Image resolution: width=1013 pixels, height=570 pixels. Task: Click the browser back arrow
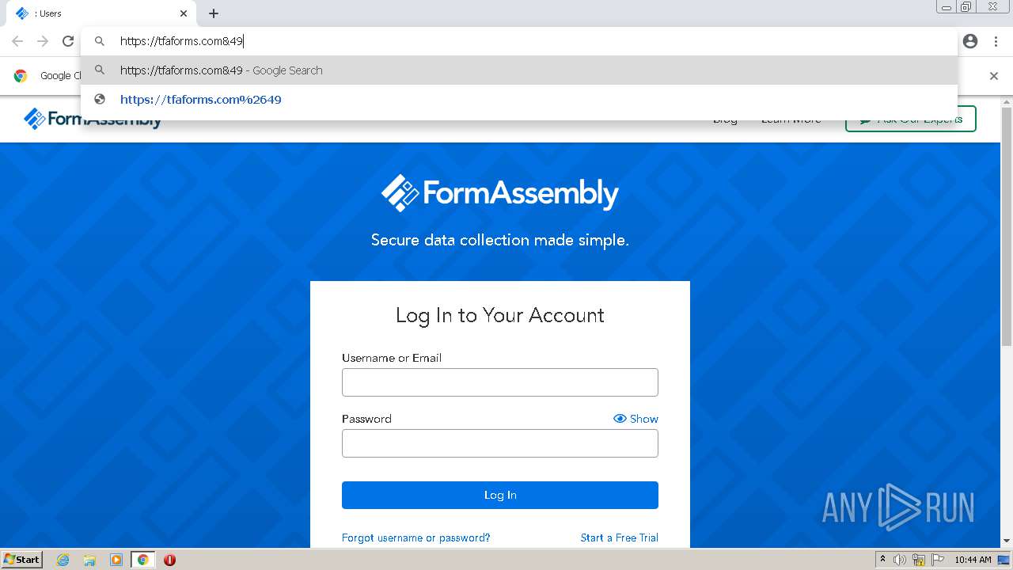tap(17, 41)
